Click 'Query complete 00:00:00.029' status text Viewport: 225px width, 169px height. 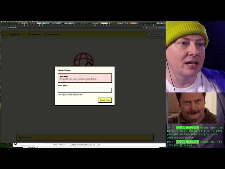click(85, 145)
